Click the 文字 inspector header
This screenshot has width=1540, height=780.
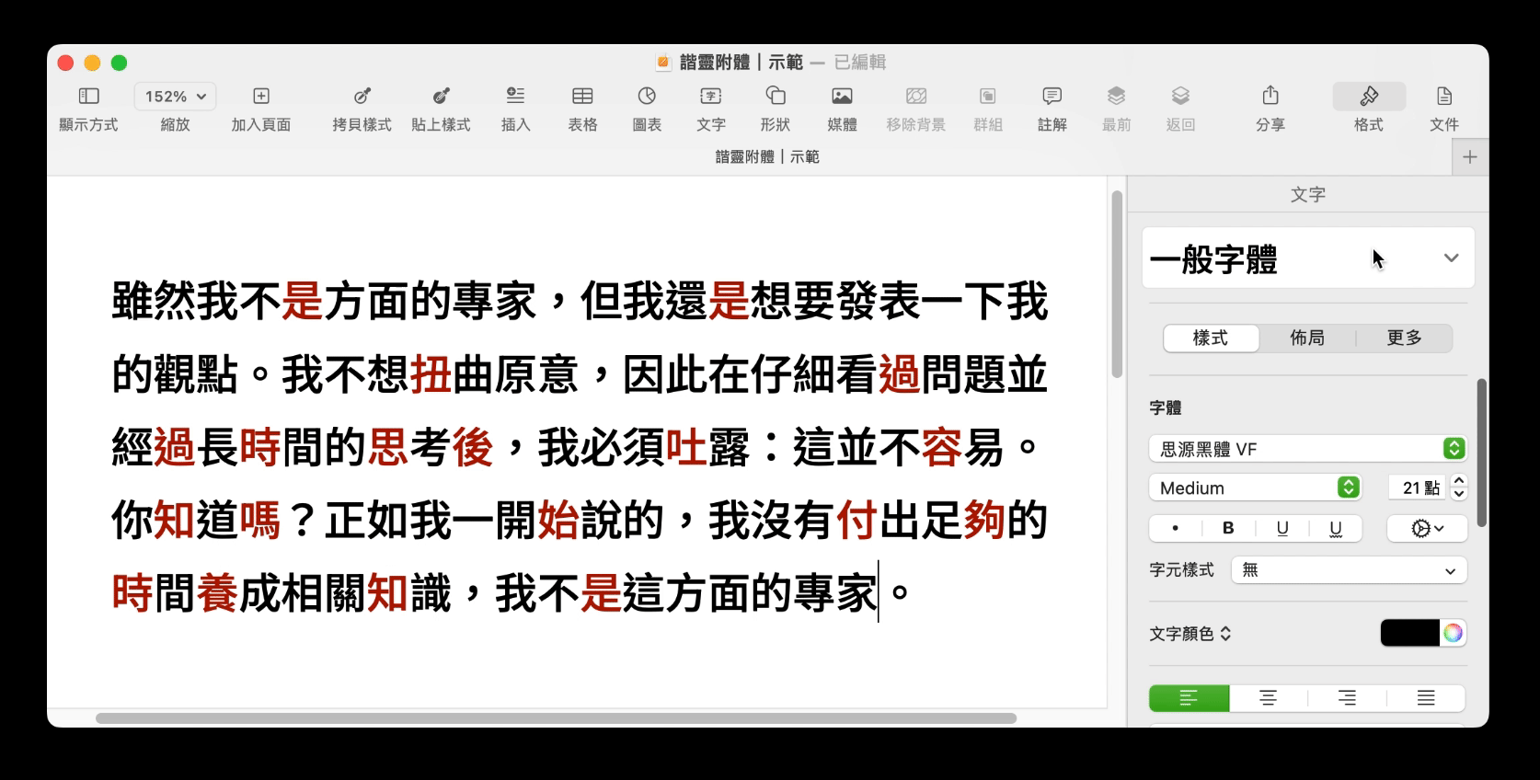(1307, 195)
